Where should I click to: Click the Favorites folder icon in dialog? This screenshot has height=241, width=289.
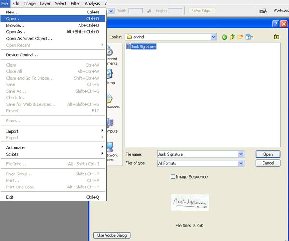(x=276, y=37)
